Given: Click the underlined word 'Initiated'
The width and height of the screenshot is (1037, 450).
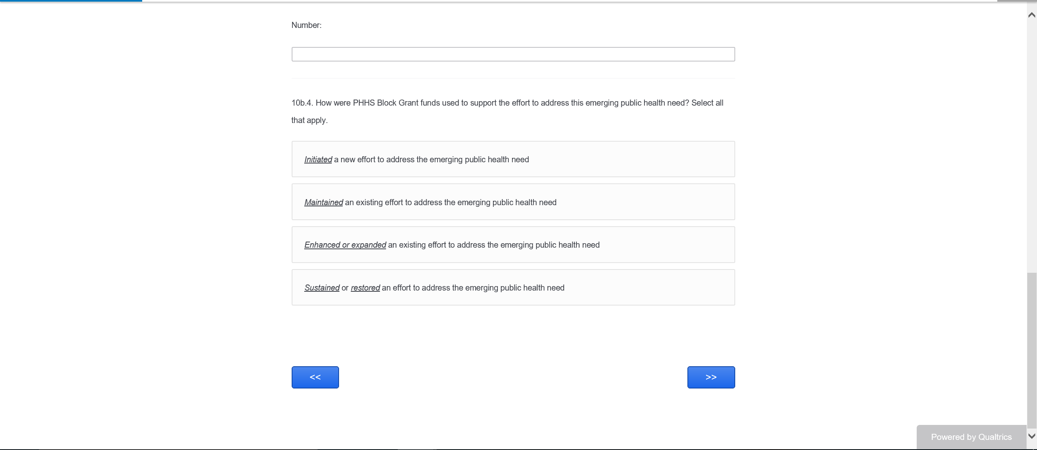Looking at the screenshot, I should (x=318, y=160).
